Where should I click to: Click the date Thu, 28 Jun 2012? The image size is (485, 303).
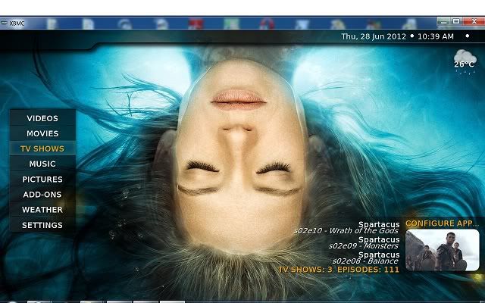(374, 36)
